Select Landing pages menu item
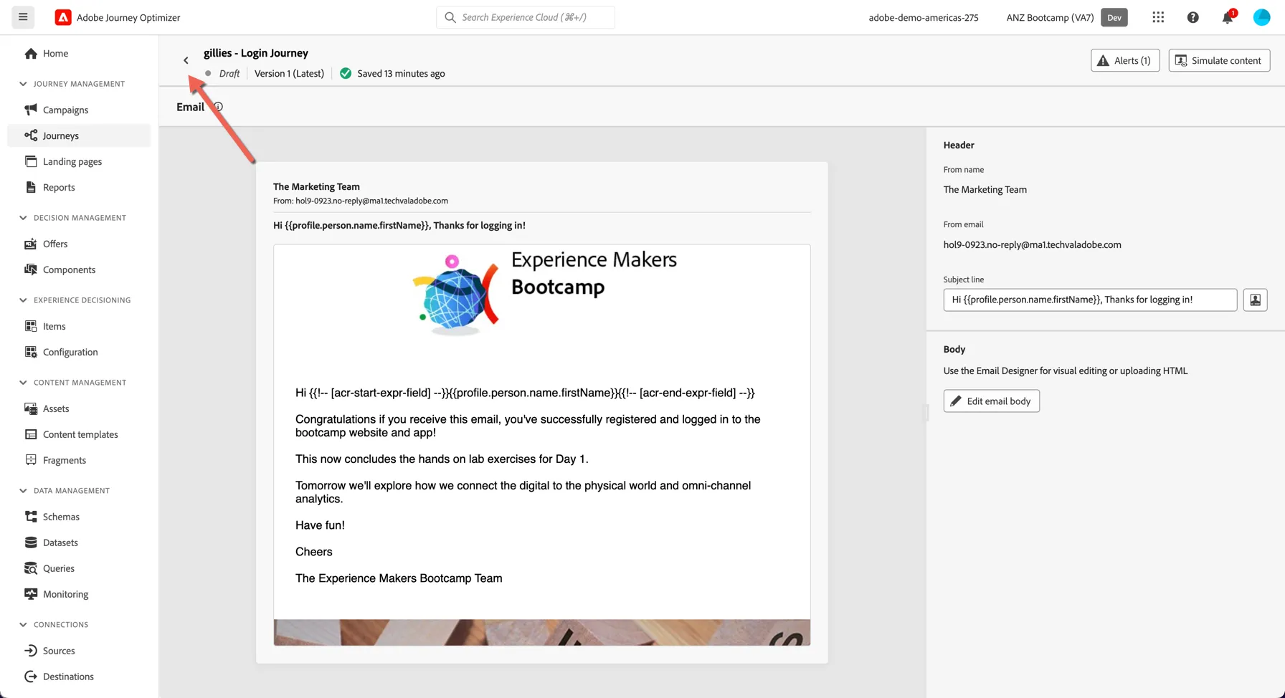 pos(79,161)
